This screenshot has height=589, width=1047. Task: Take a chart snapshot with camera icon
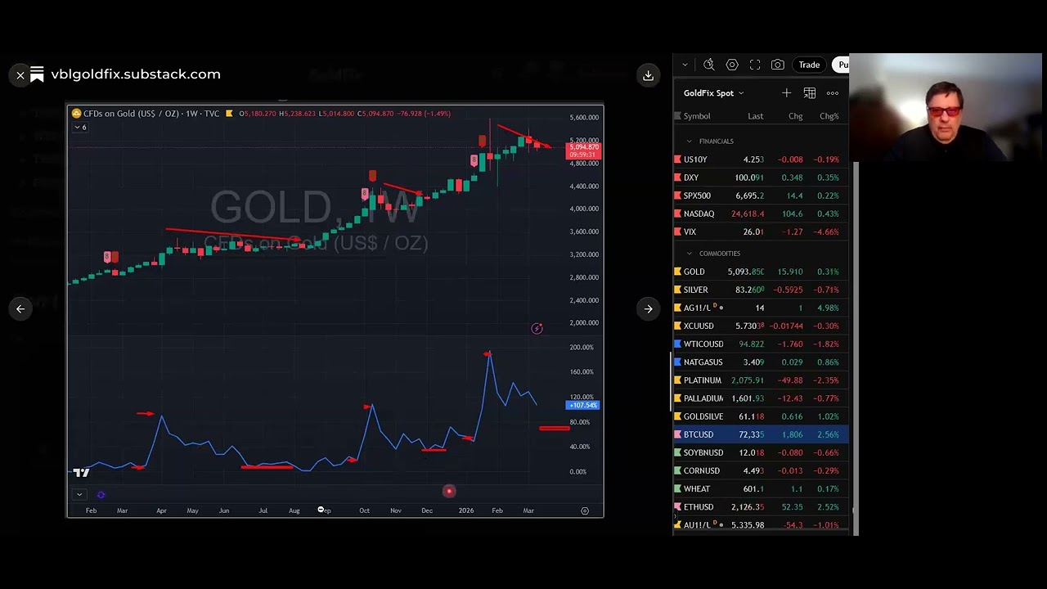[778, 65]
